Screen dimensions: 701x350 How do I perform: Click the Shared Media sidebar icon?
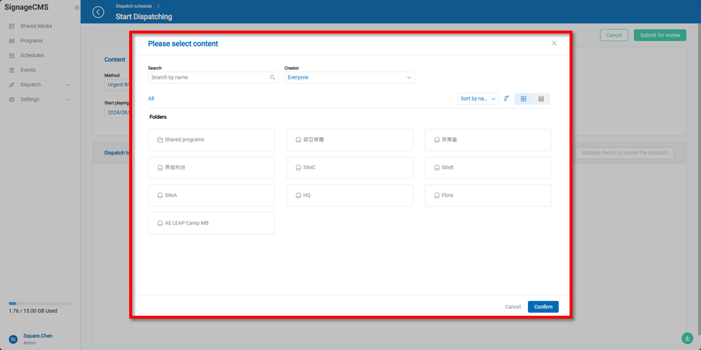12,26
